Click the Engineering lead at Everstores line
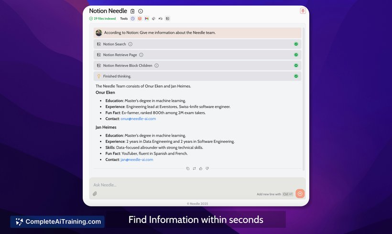 tap(168, 106)
